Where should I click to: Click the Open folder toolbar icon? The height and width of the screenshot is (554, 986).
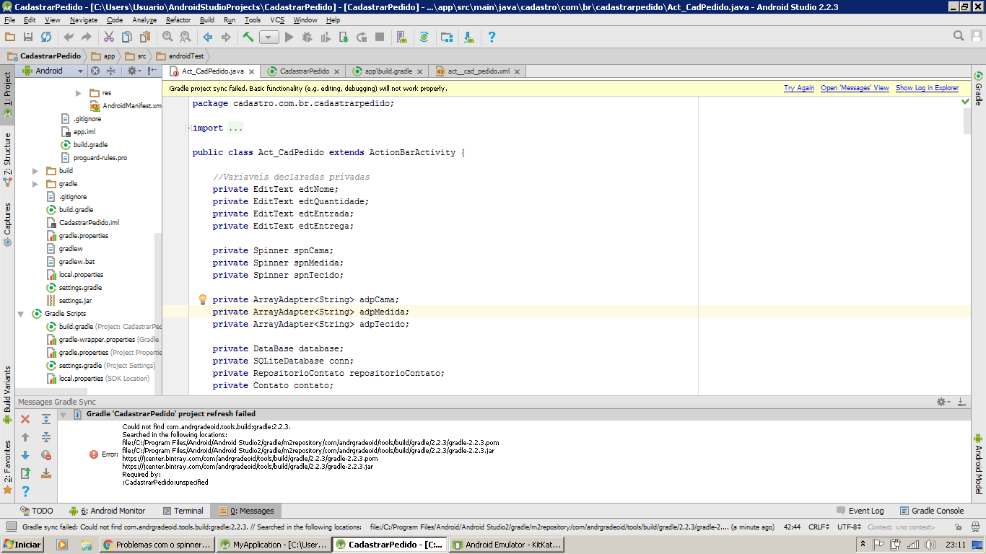pyautogui.click(x=10, y=37)
